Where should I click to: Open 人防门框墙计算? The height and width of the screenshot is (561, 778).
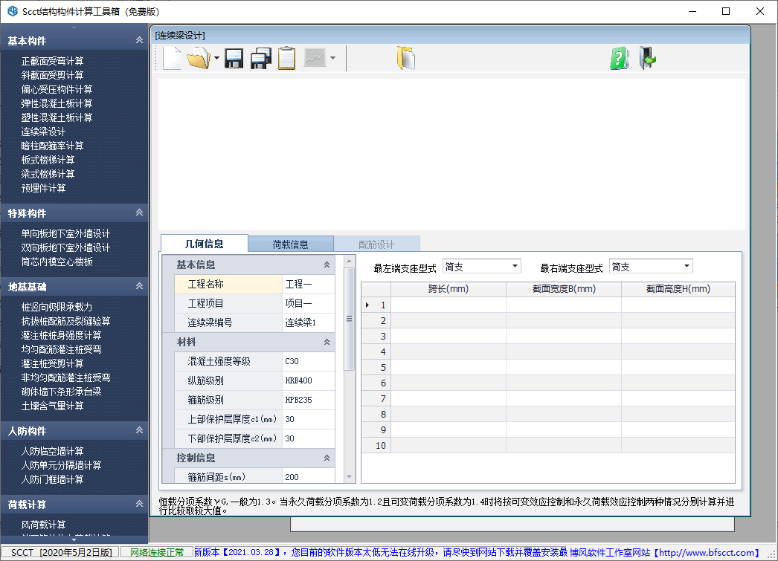point(52,480)
